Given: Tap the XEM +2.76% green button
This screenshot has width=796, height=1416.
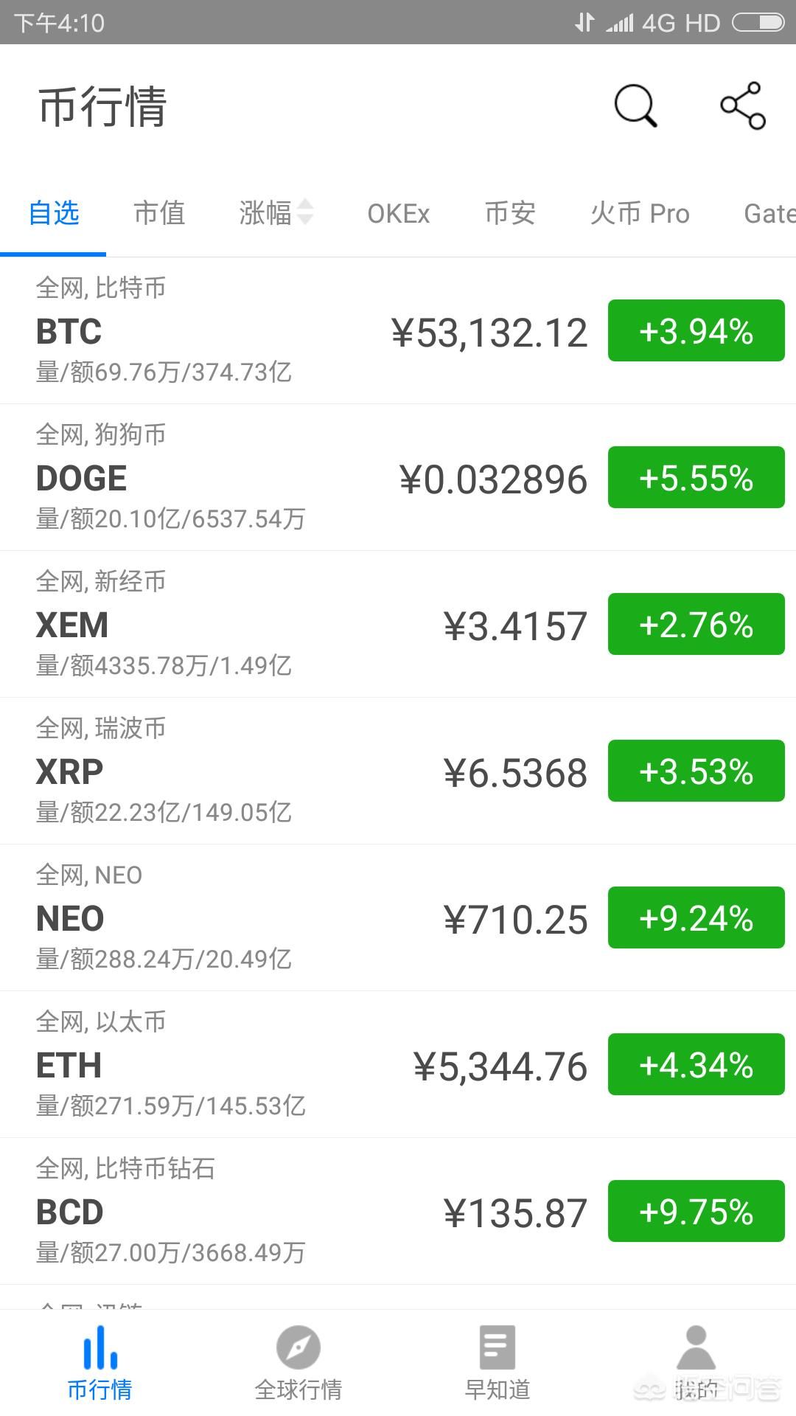Looking at the screenshot, I should 696,624.
